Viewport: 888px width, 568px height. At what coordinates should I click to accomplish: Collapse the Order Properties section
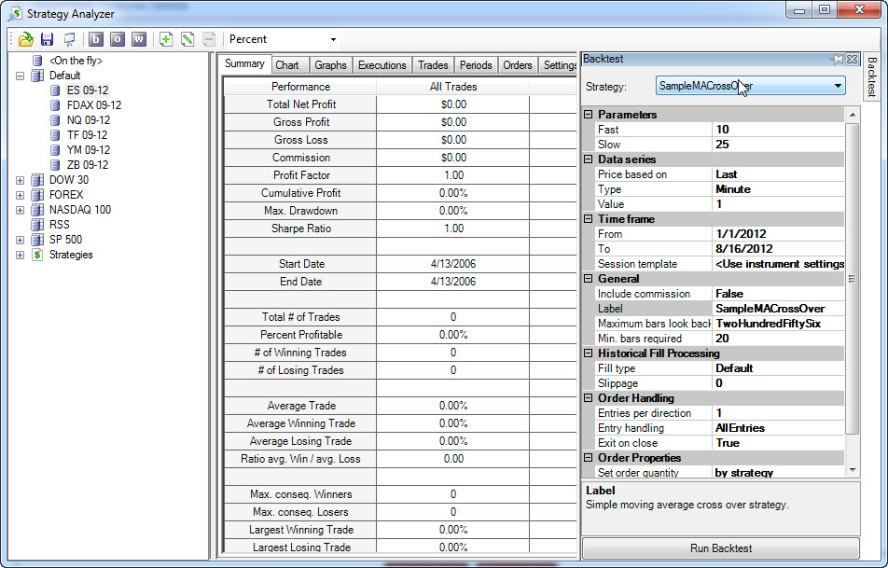(x=589, y=458)
